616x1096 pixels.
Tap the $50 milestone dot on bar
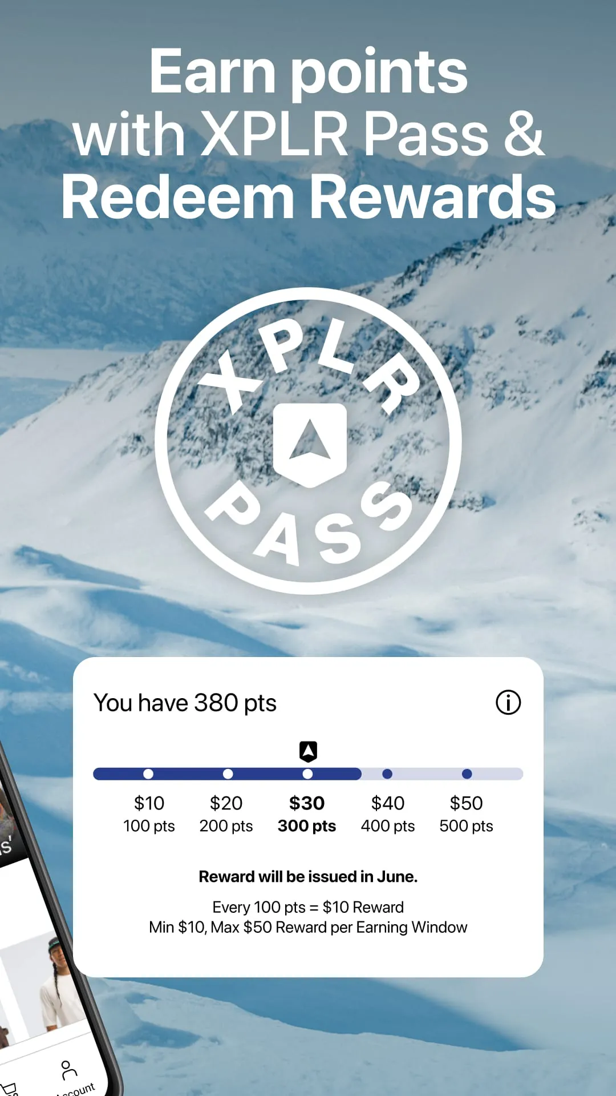click(467, 774)
